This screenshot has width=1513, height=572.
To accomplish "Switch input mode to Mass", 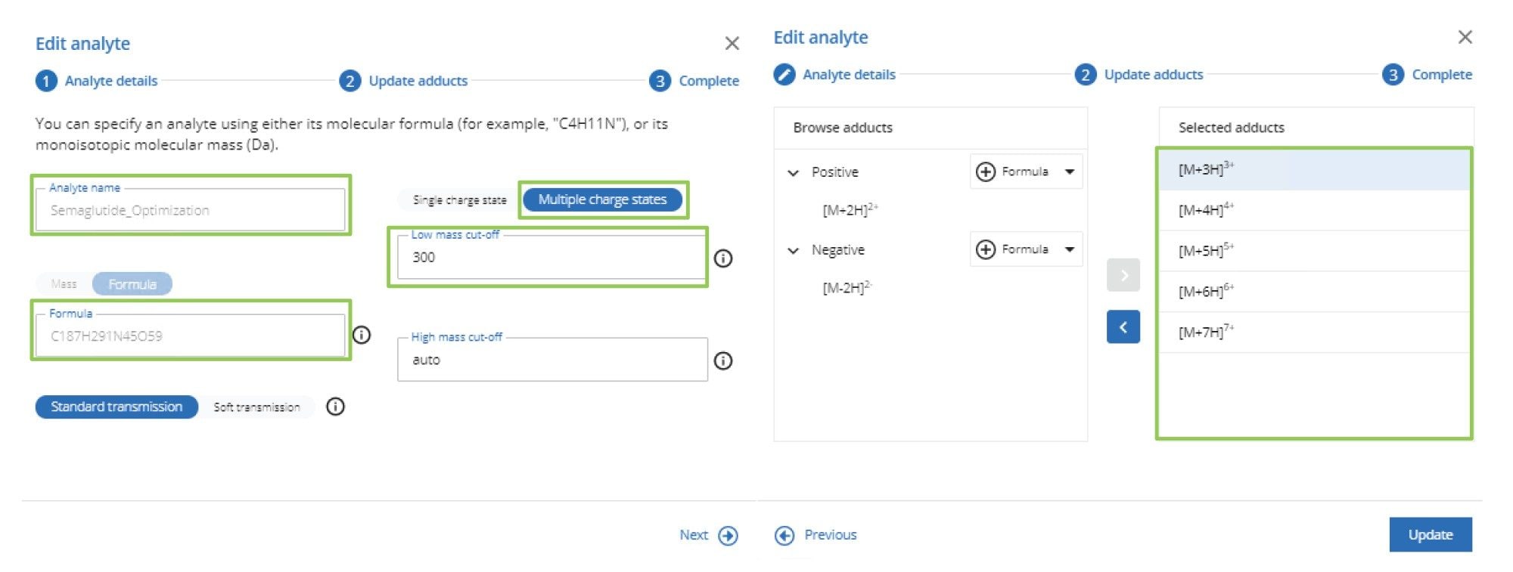I will (64, 284).
